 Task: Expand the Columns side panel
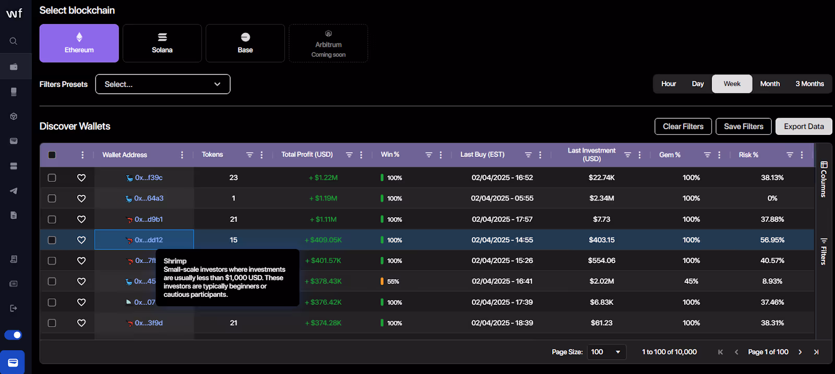click(824, 179)
